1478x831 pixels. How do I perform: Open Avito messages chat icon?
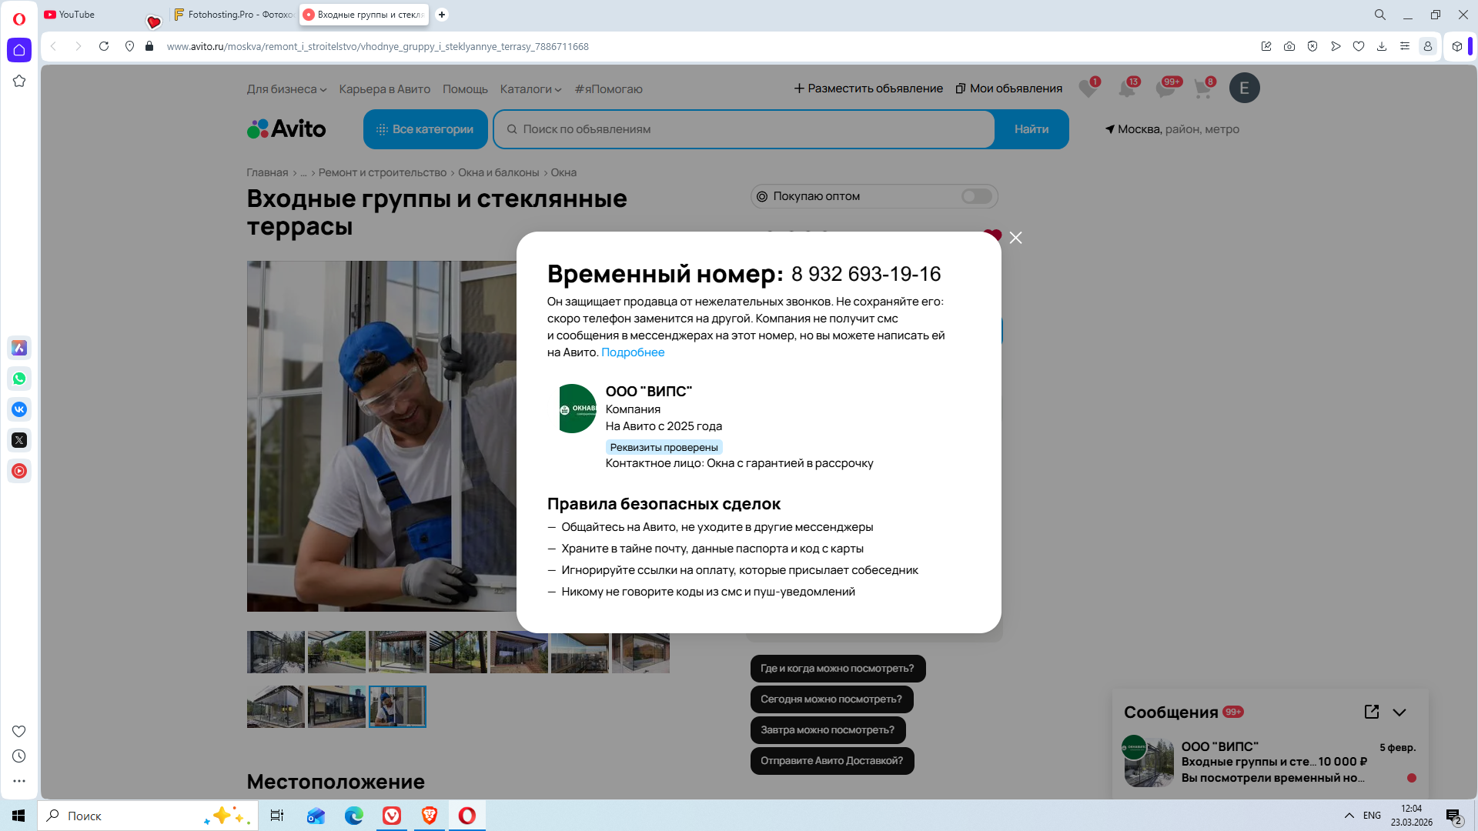coord(1165,88)
